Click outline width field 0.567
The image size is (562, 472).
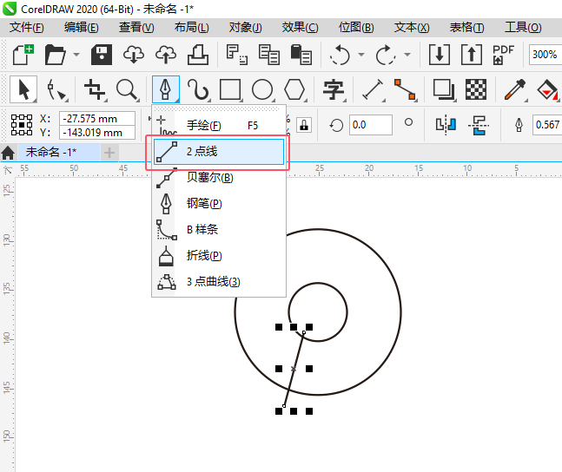click(x=547, y=125)
